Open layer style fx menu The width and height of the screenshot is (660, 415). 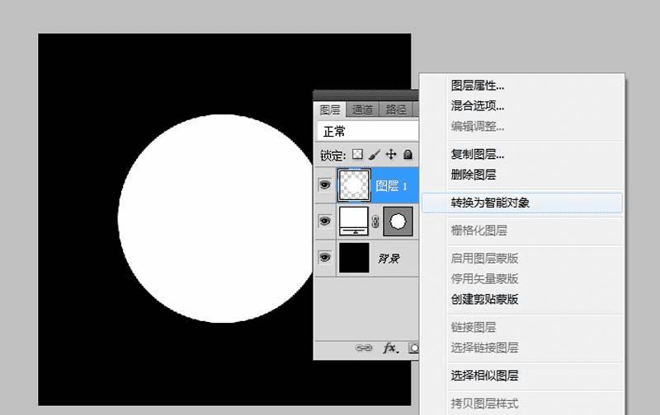point(389,347)
